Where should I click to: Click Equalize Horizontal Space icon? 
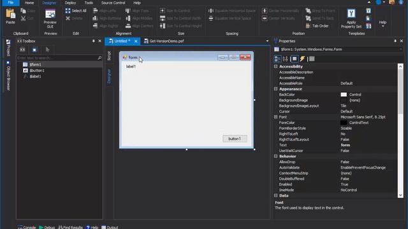[211, 11]
